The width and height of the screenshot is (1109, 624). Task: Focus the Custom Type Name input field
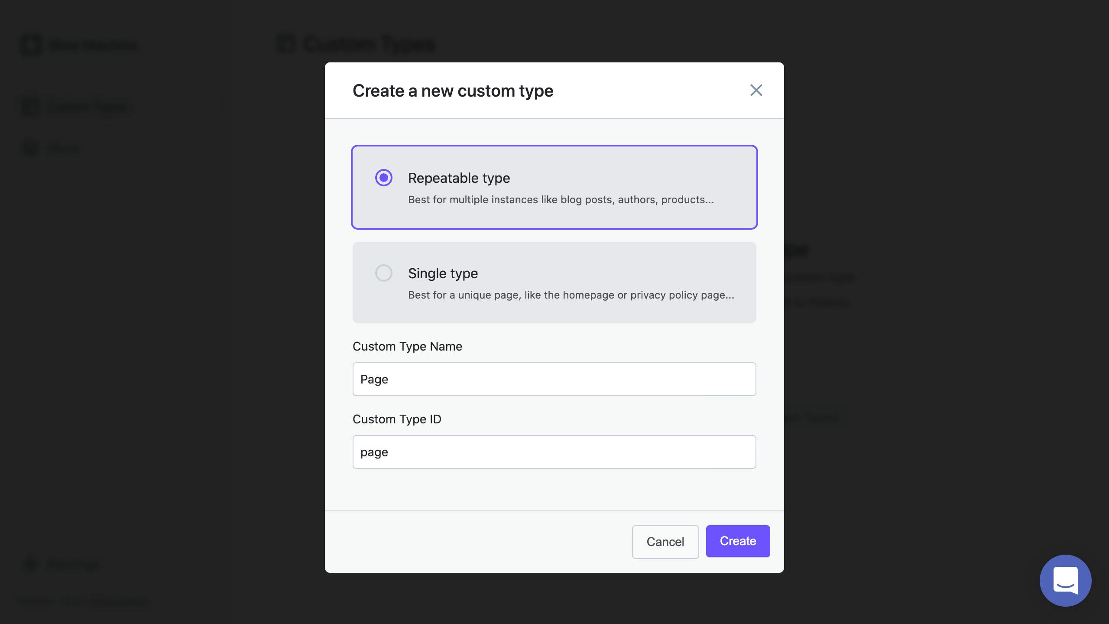pos(554,379)
